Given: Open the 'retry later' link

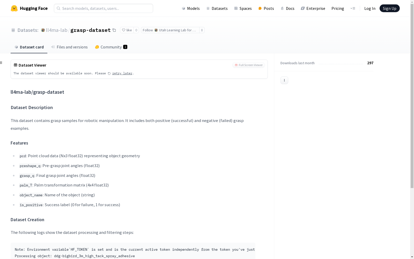Looking at the screenshot, I should click(122, 74).
